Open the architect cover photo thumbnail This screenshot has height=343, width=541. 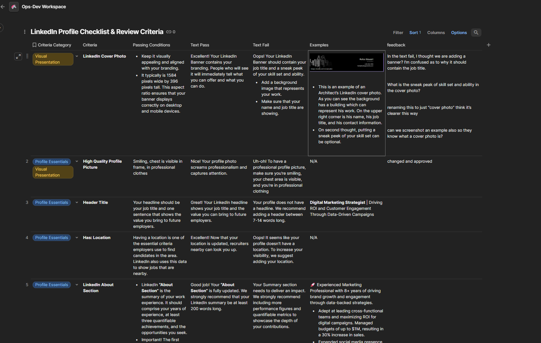(347, 62)
